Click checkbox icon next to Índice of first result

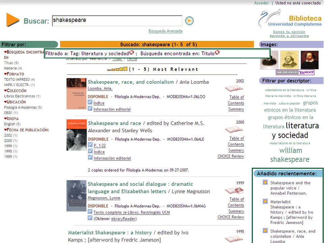(x=90, y=102)
